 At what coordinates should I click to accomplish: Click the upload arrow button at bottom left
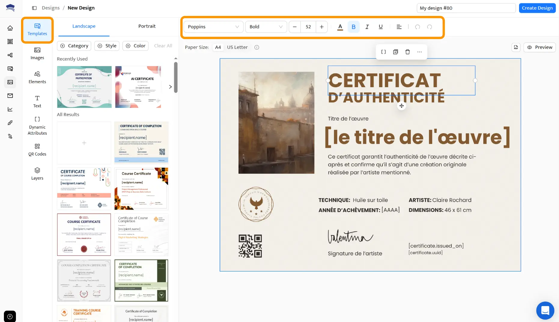[x=10, y=316]
